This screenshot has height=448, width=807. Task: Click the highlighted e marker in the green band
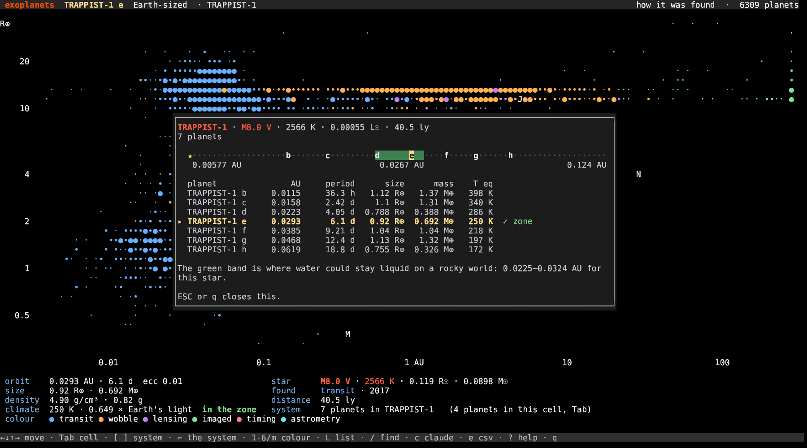pos(412,155)
